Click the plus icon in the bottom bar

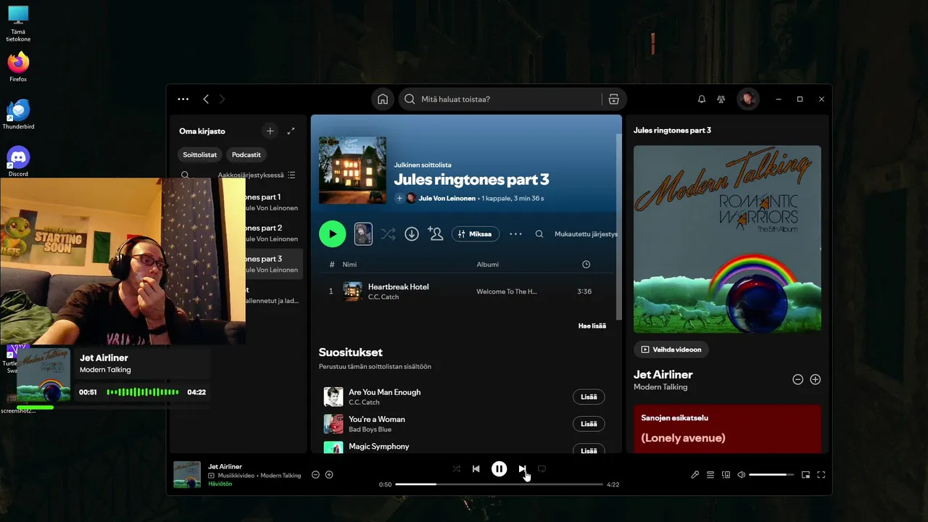[x=329, y=474]
